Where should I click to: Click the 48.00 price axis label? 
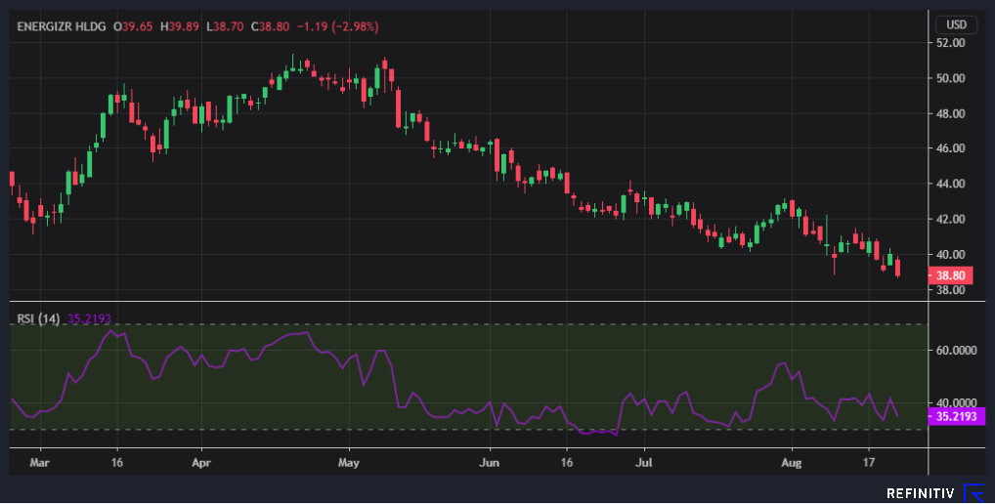tap(950, 114)
